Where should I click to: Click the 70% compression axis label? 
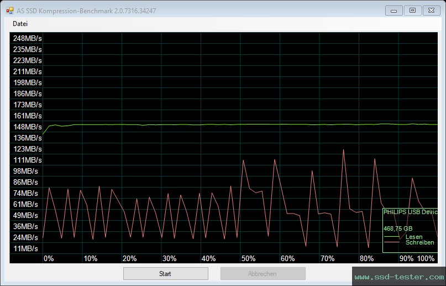(x=327, y=259)
